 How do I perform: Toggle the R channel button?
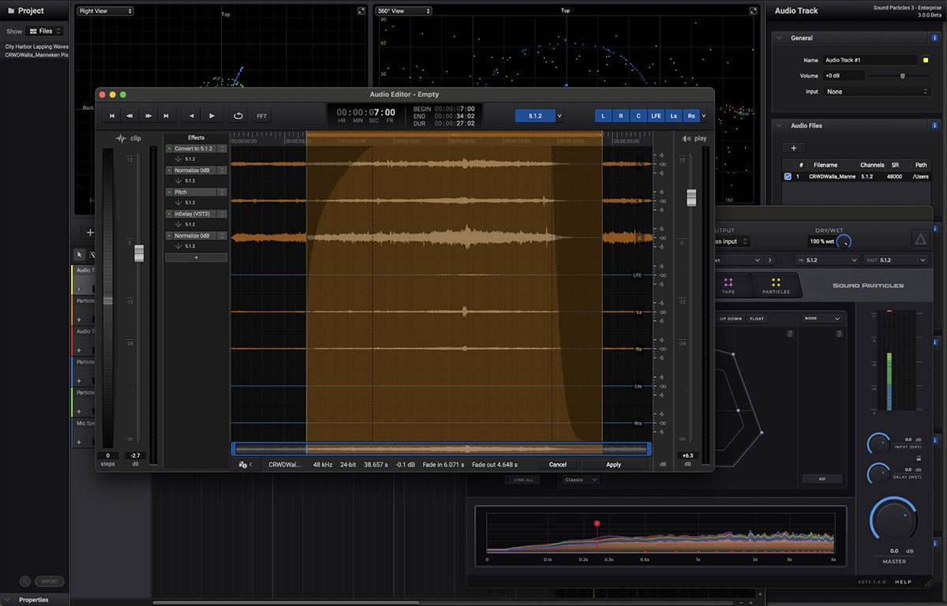pos(621,116)
